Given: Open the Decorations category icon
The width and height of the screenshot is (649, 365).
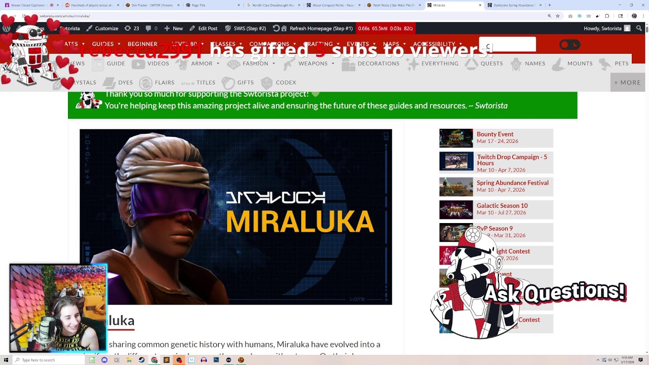Looking at the screenshot, I should tap(371, 63).
